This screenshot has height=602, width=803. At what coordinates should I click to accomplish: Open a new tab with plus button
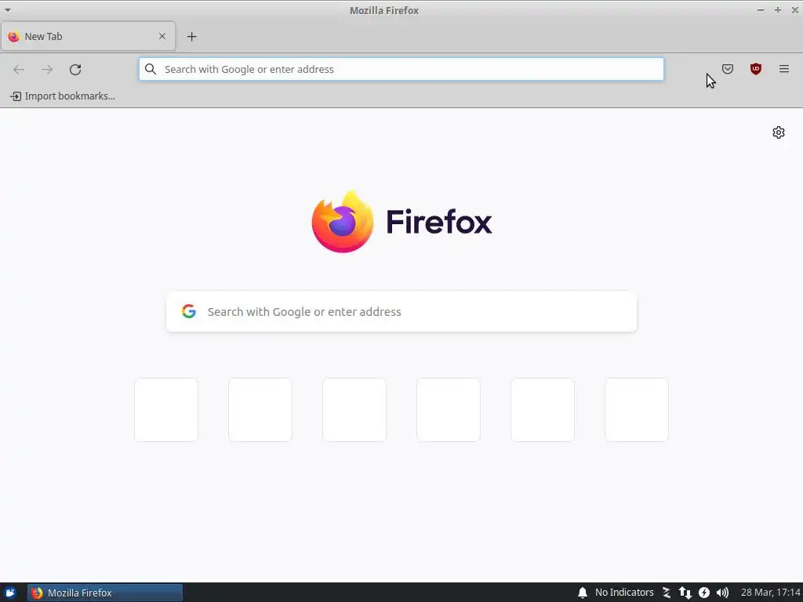pyautogui.click(x=191, y=36)
